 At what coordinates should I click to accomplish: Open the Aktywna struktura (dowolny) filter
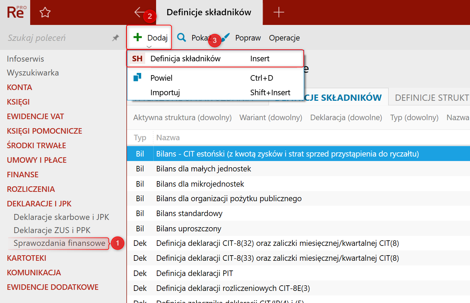click(x=182, y=118)
